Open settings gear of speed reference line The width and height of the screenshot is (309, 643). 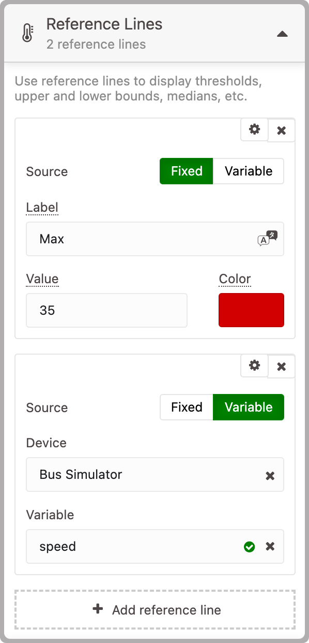(255, 366)
